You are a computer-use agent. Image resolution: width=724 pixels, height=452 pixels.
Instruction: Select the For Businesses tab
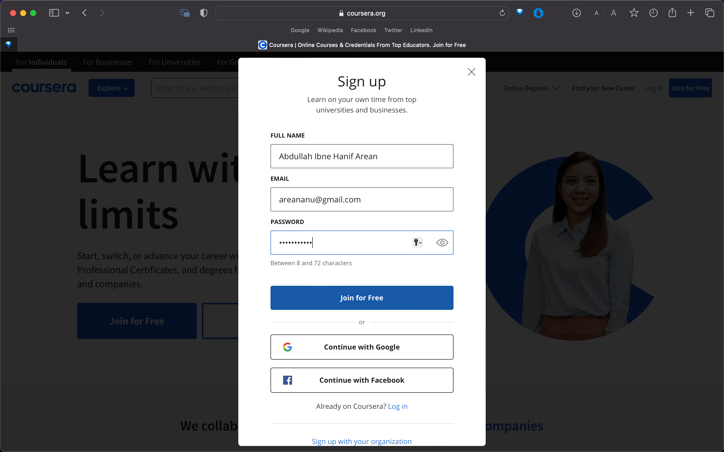click(x=108, y=62)
